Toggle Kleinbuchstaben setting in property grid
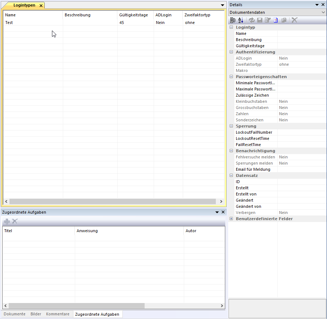327x319 pixels. tap(283, 101)
